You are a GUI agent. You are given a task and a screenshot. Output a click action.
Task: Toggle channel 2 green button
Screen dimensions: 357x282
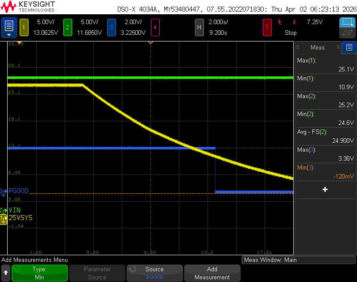[68, 28]
